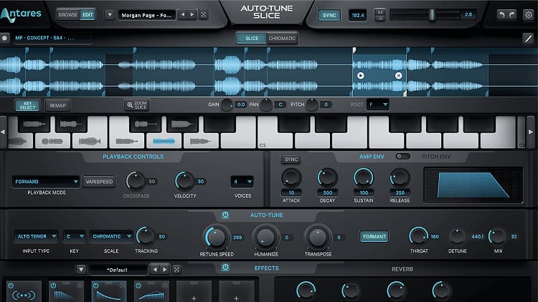Add effect in first empty plus slot
The height and width of the screenshot is (302, 538).
194,292
